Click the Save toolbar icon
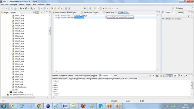194x109 pixels. point(9,8)
